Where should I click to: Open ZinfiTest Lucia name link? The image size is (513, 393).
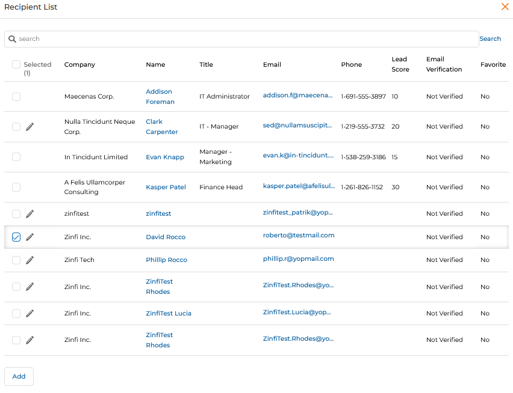tap(169, 313)
